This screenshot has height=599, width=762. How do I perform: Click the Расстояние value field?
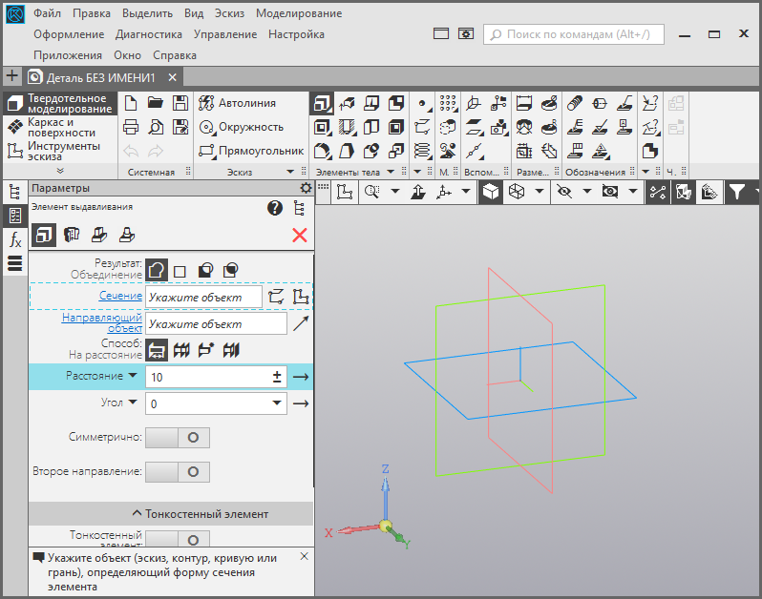coord(208,377)
